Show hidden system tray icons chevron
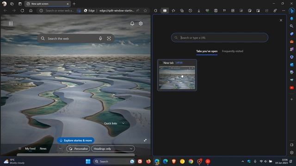The image size is (296, 166). pyautogui.click(x=243, y=161)
